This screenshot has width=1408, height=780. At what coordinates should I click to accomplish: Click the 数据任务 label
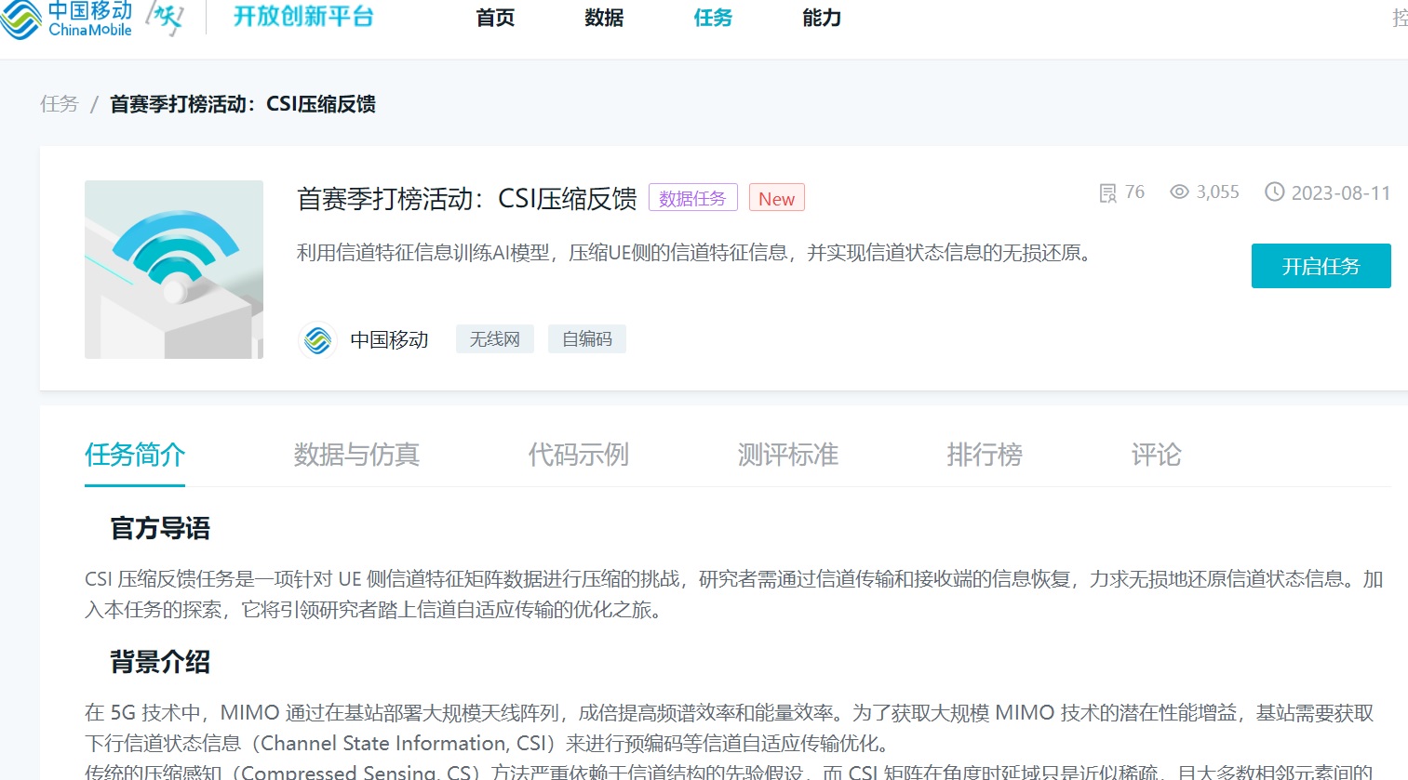tap(693, 197)
